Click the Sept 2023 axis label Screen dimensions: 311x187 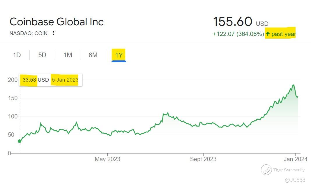tap(203, 159)
